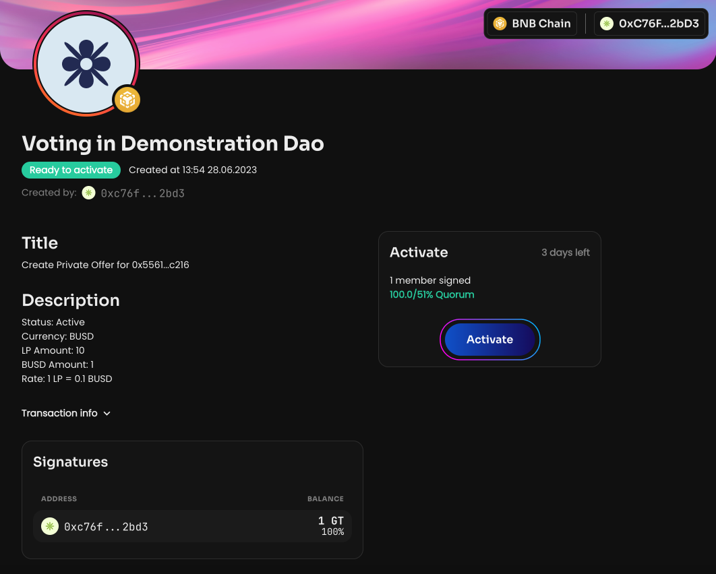Click the ADDRESS column header
Screen dimensions: 716x574
[x=59, y=499]
